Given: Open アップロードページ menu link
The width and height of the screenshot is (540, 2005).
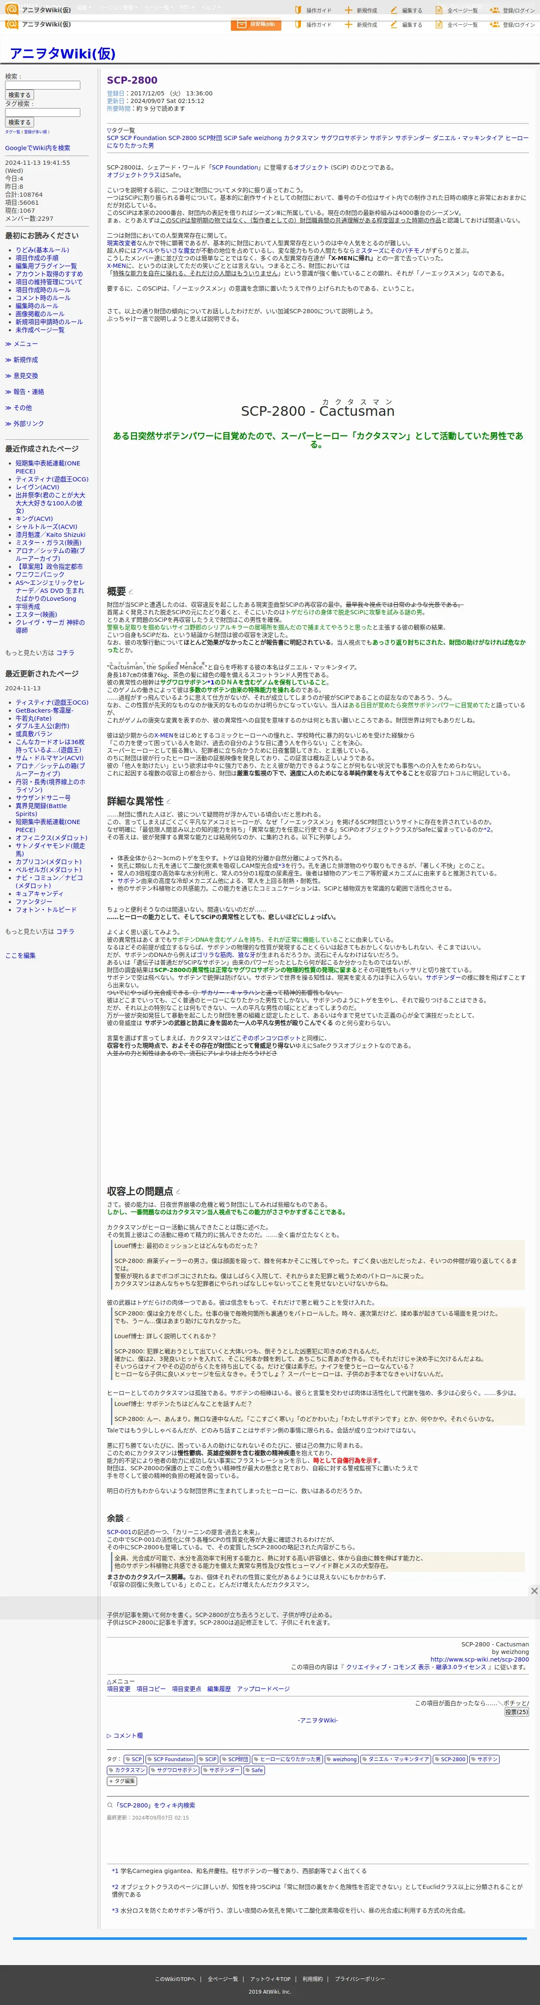Looking at the screenshot, I should click(263, 1689).
